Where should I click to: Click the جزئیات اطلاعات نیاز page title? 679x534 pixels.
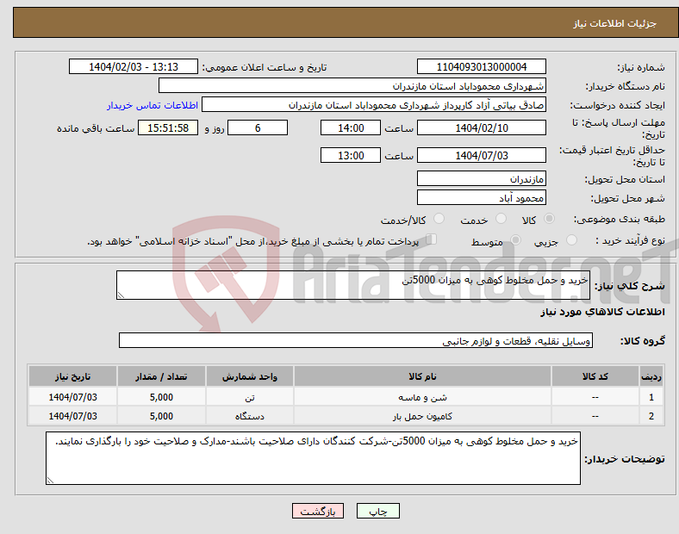[615, 23]
